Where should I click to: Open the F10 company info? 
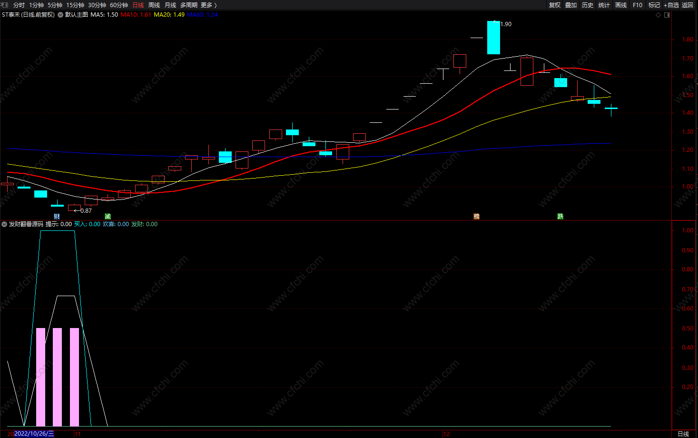pyautogui.click(x=638, y=5)
